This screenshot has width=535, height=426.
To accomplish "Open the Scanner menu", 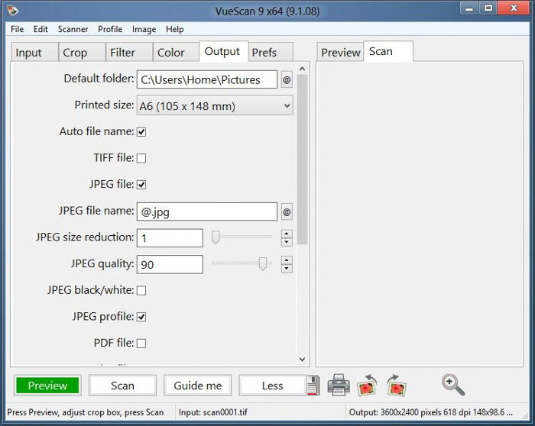I will click(x=73, y=29).
